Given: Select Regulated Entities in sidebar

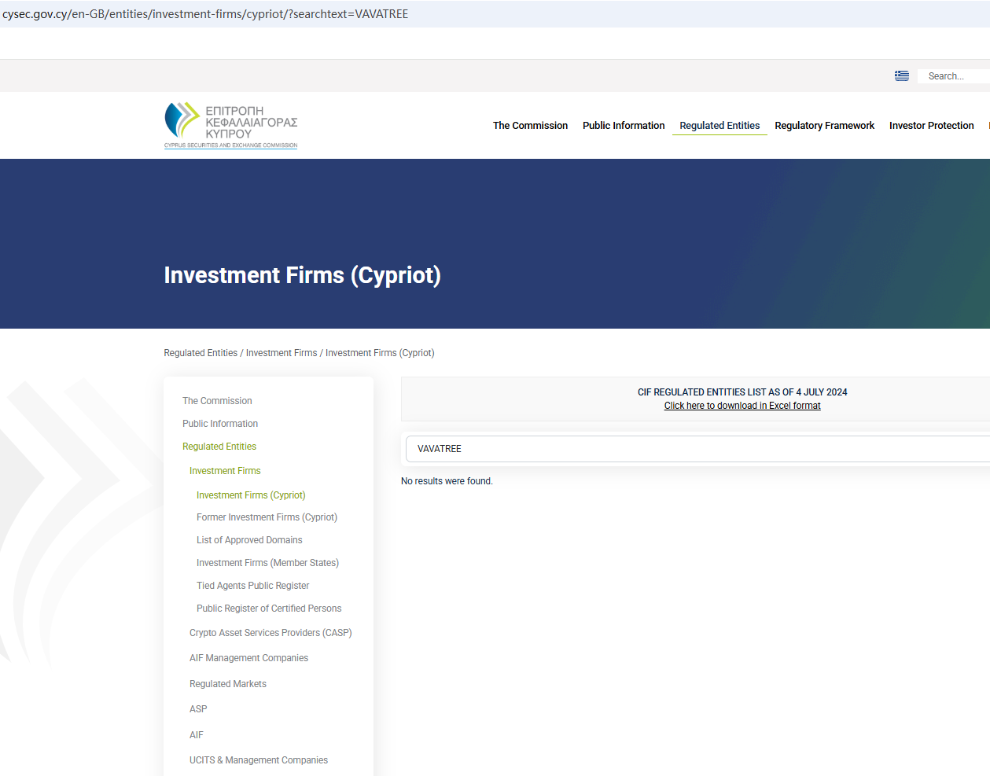Looking at the screenshot, I should click(219, 447).
